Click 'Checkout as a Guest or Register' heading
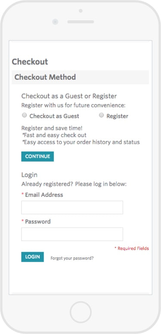This screenshot has height=334, width=161. pos(69,96)
